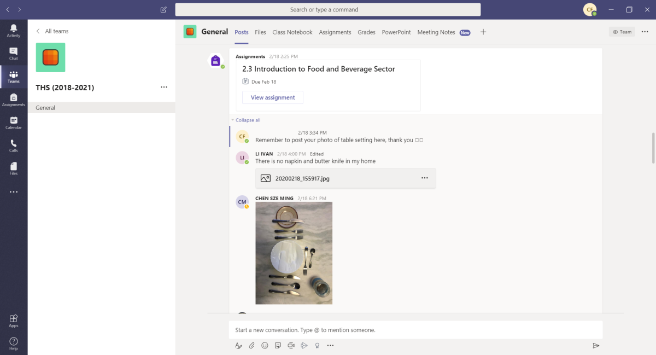The height and width of the screenshot is (355, 656).
Task: Click the View assignment button
Action: [x=272, y=97]
